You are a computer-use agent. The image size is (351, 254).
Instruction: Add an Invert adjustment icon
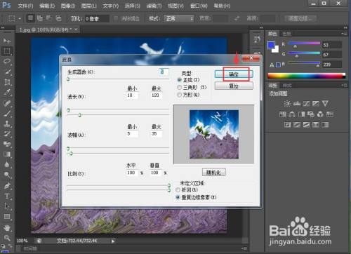(287, 125)
